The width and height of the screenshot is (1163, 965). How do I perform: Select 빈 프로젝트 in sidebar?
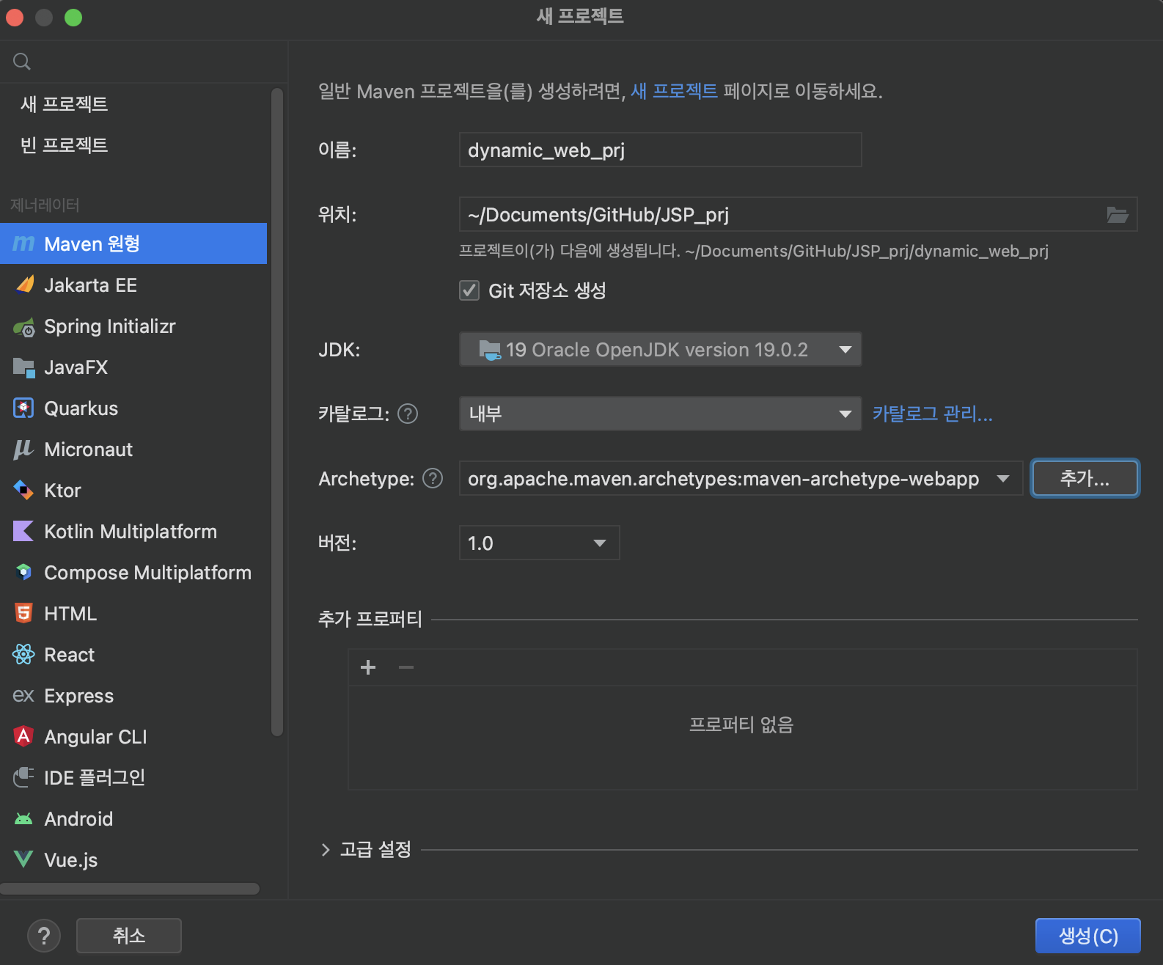coord(65,144)
